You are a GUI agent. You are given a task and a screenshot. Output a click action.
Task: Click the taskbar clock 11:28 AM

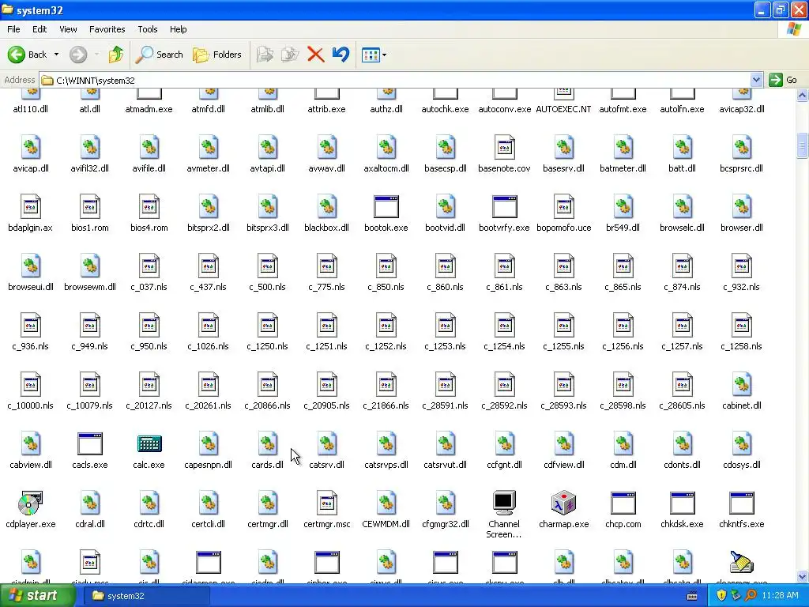[780, 596]
